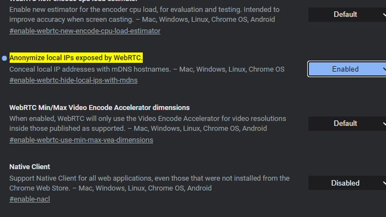Screen dimensions: 386x217
Task: Click chevron arrow on the Min/Max VEA Default dropdown
Action: point(384,123)
